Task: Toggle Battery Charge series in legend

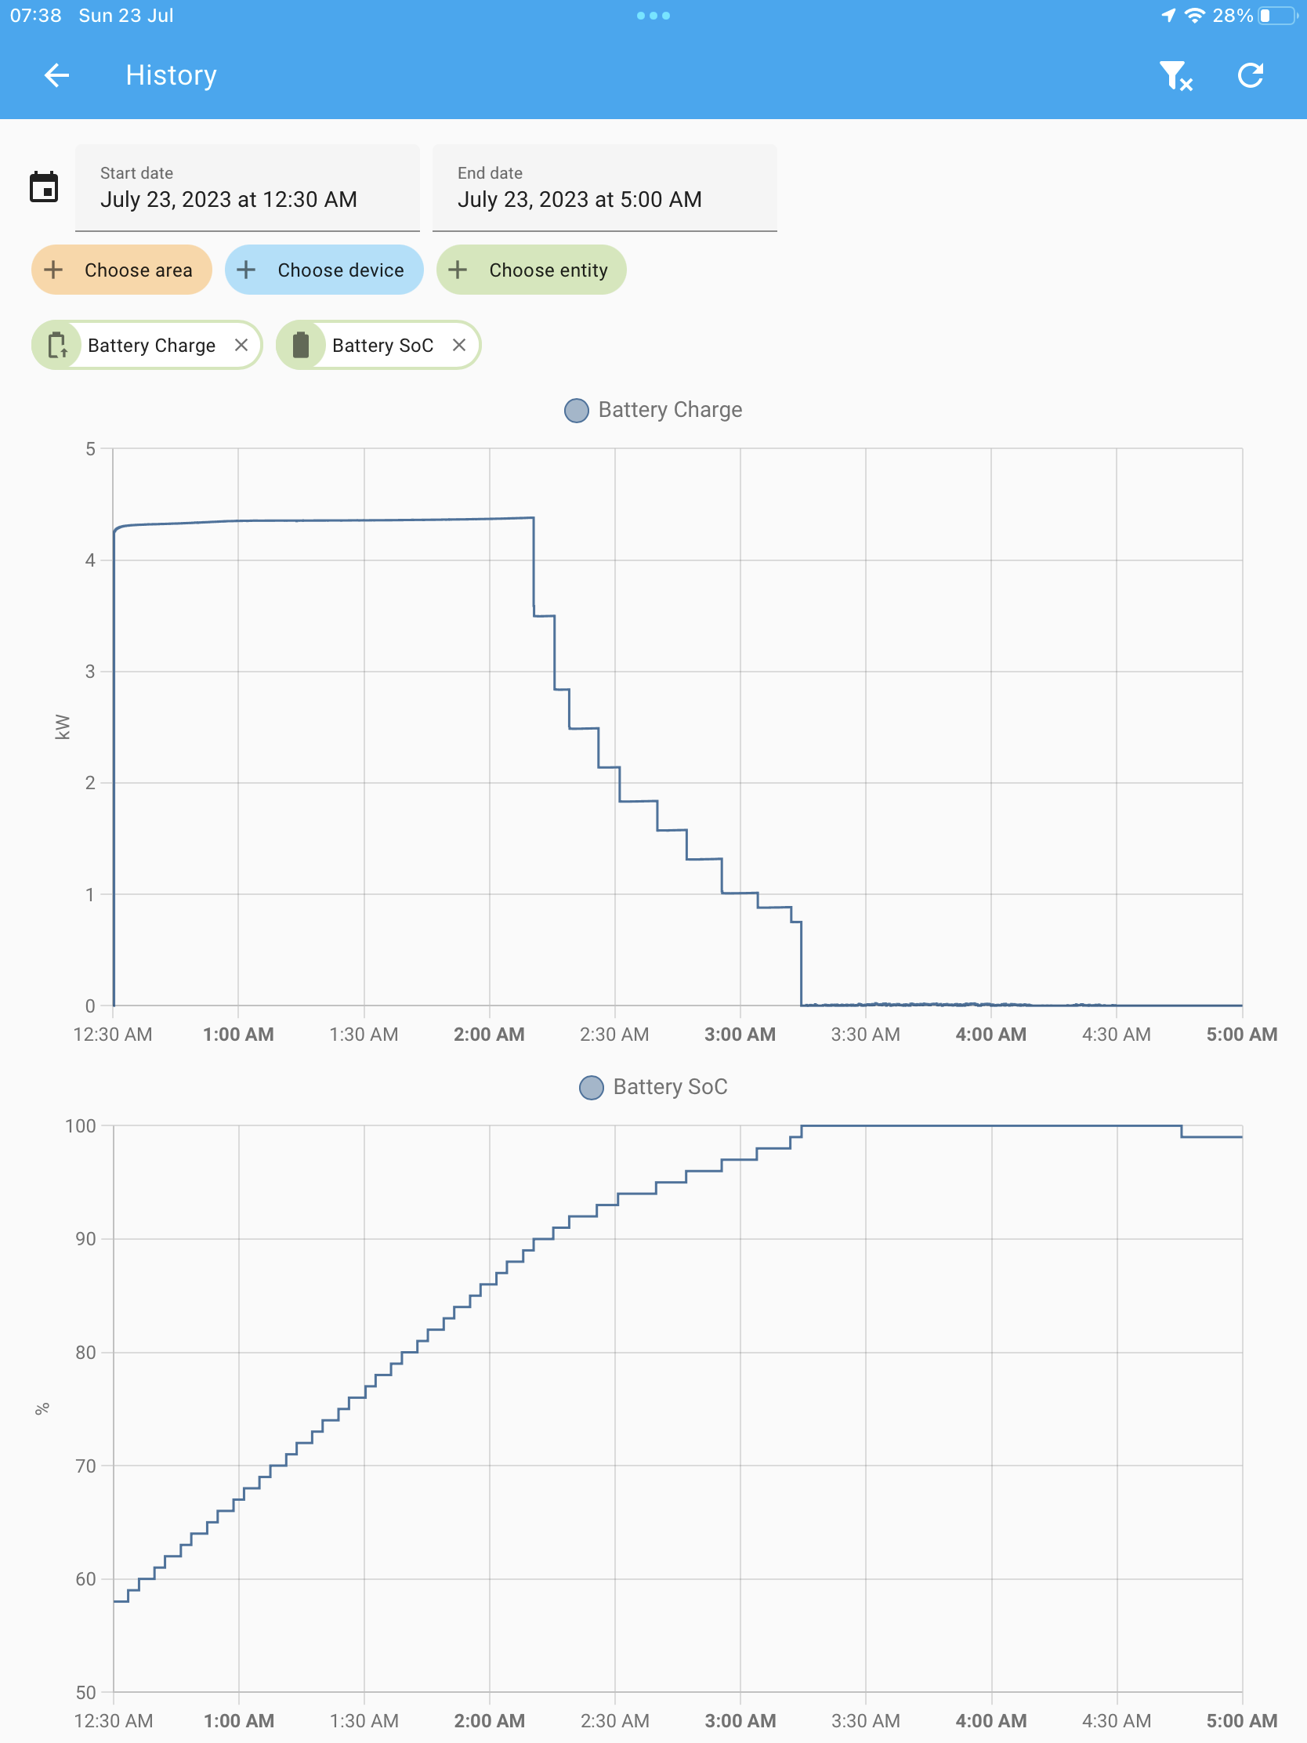Action: [x=670, y=410]
